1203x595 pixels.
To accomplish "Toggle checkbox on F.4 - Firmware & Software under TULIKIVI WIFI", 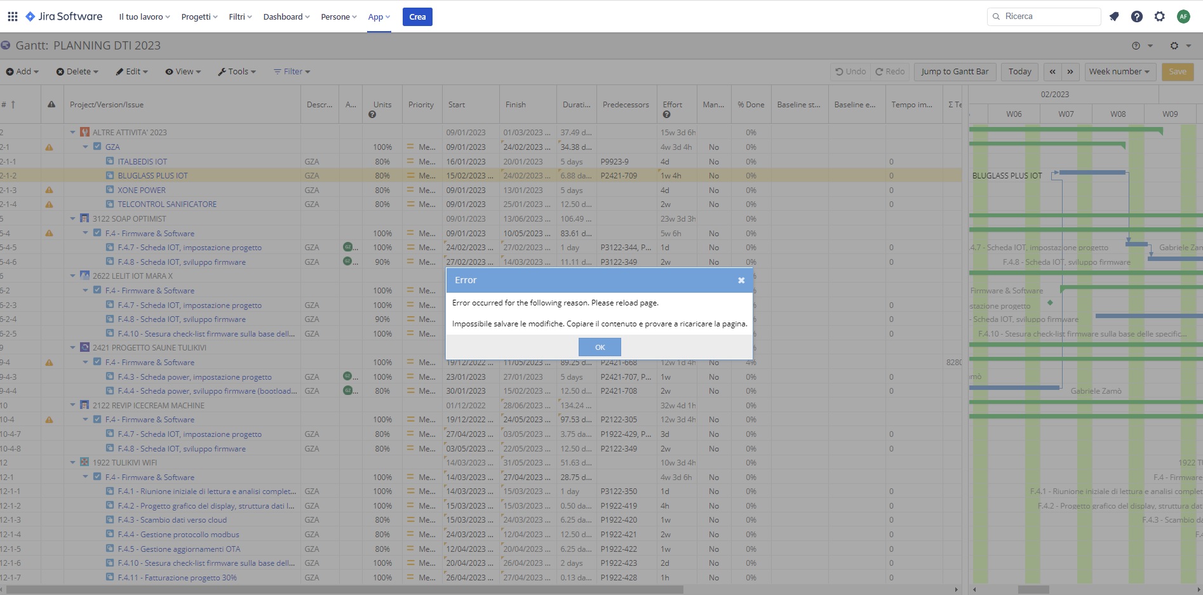I will [x=97, y=477].
